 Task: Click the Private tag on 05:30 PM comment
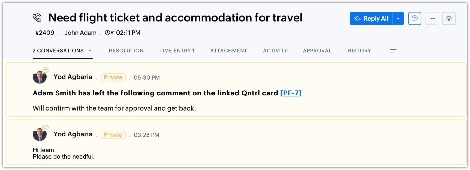tap(113, 77)
